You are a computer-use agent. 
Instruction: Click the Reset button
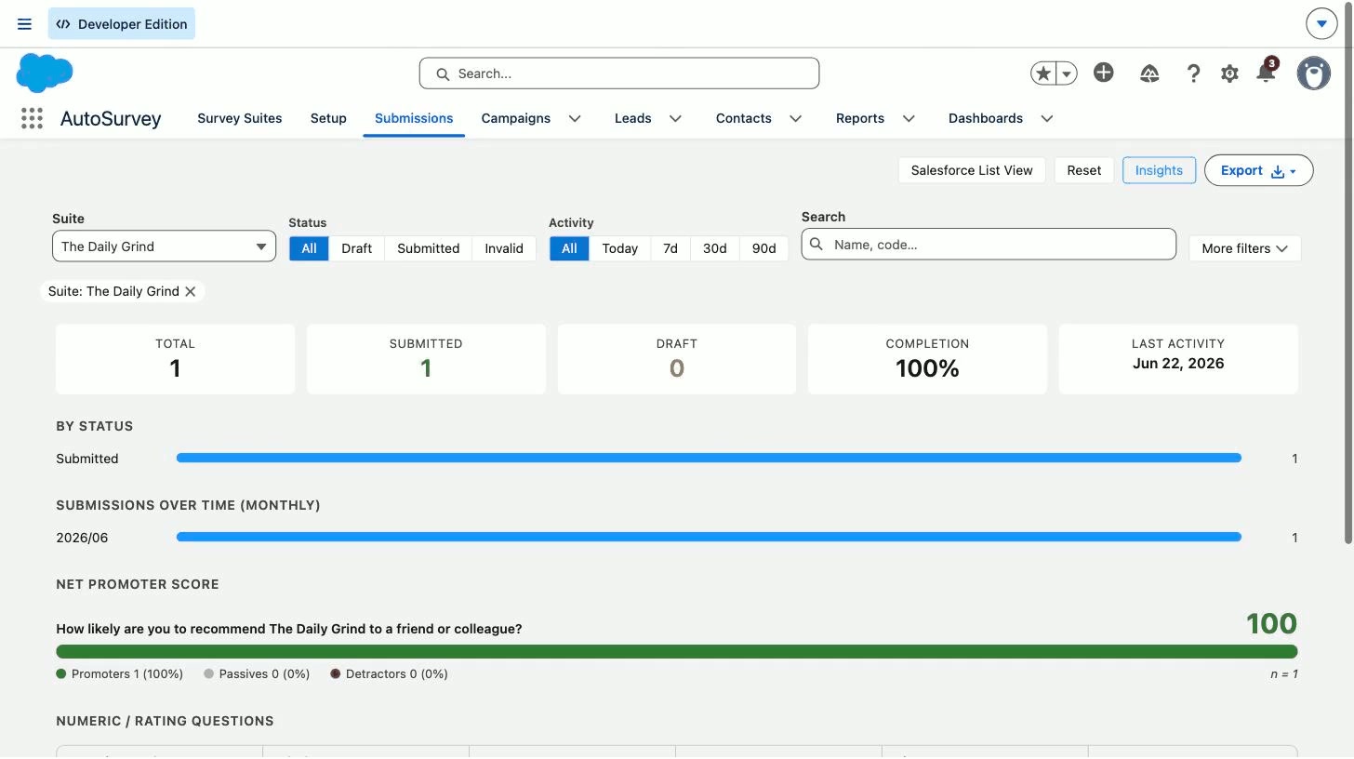(x=1084, y=170)
